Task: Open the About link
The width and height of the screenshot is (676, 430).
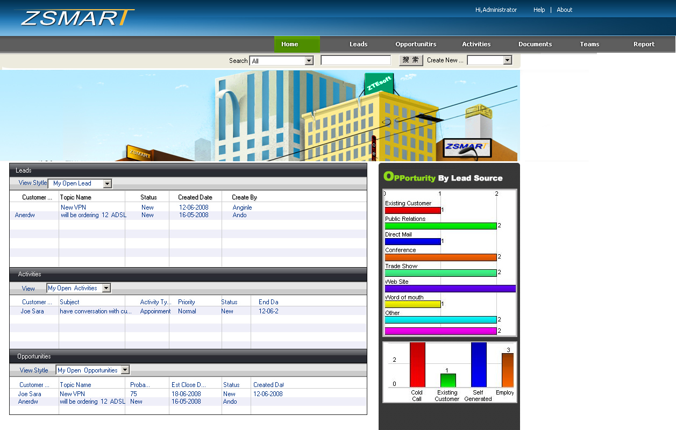Action: click(x=564, y=10)
